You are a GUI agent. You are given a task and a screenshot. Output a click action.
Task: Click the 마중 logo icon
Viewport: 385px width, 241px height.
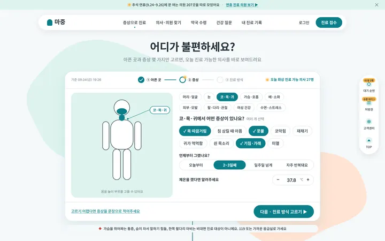(x=50, y=22)
